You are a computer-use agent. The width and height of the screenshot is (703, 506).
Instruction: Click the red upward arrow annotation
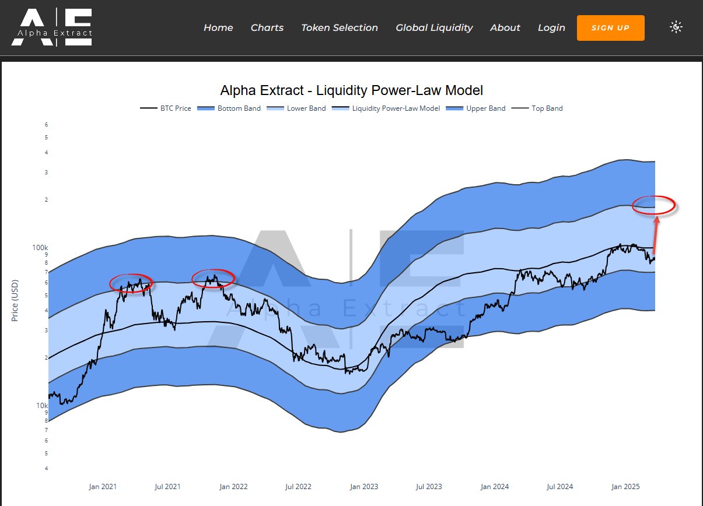tap(656, 236)
